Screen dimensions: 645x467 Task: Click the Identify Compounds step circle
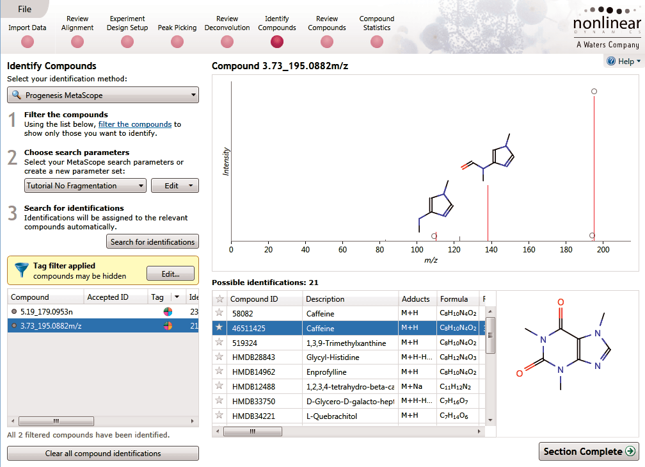[x=277, y=42]
